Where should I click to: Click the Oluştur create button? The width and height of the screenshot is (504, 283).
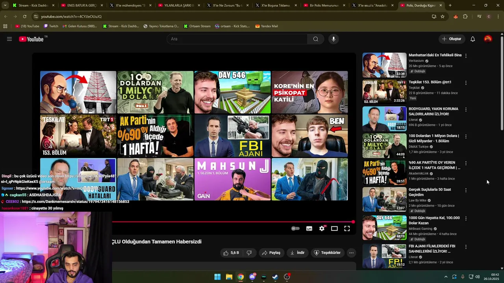[452, 39]
